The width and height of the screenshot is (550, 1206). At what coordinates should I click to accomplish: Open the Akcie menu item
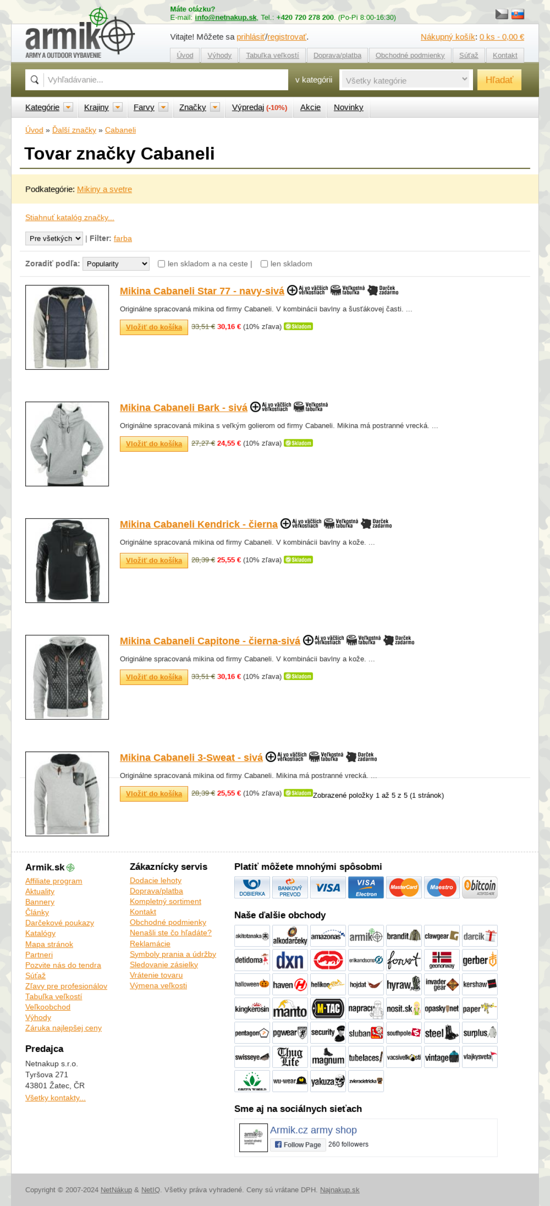pos(310,107)
